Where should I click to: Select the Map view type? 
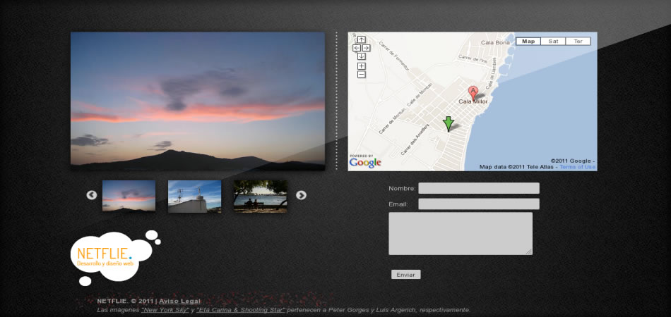(x=528, y=42)
